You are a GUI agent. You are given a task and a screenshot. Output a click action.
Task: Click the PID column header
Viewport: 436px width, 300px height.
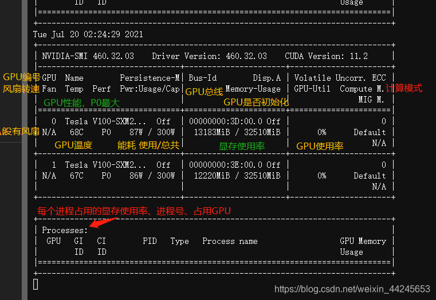(150, 241)
